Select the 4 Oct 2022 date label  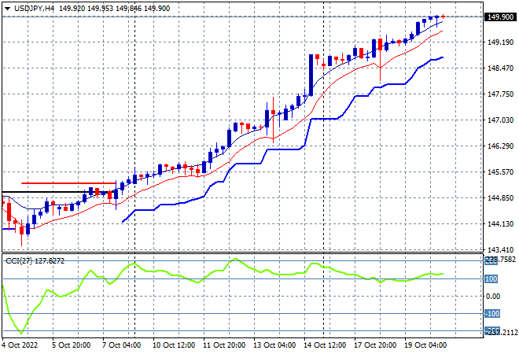click(x=20, y=345)
